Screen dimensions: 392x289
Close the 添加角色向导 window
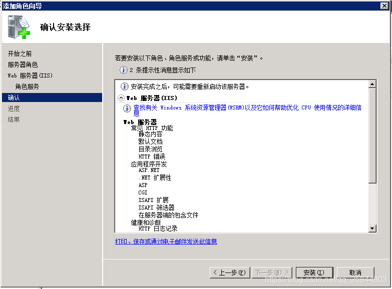(384, 5)
